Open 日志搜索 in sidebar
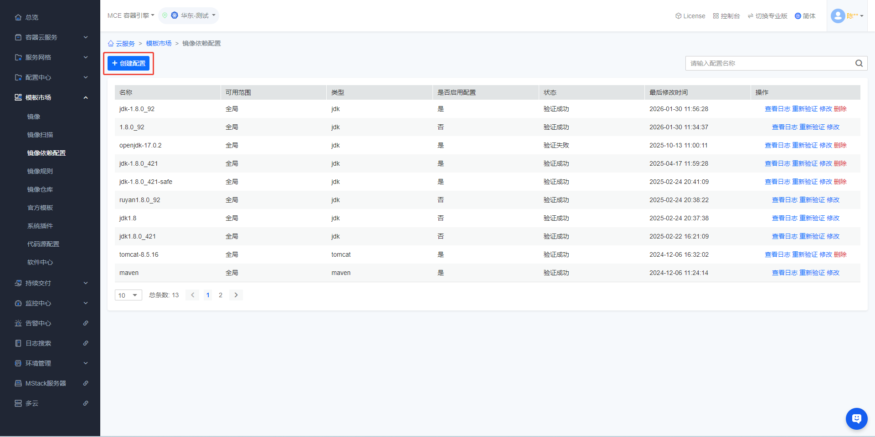This screenshot has height=437, width=875. [x=38, y=343]
